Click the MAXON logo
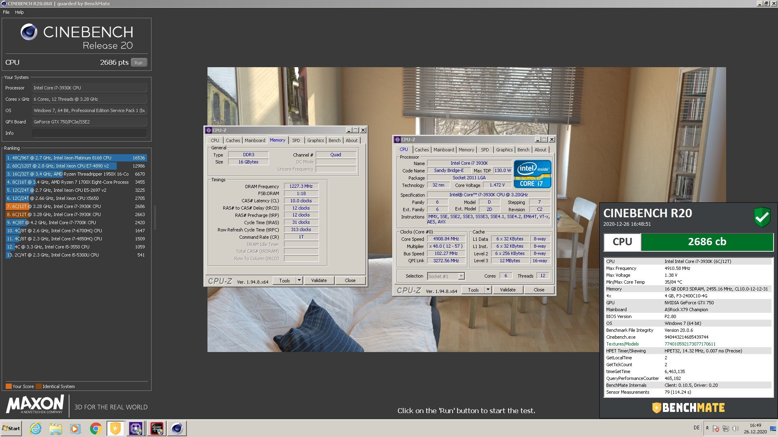 (35, 404)
